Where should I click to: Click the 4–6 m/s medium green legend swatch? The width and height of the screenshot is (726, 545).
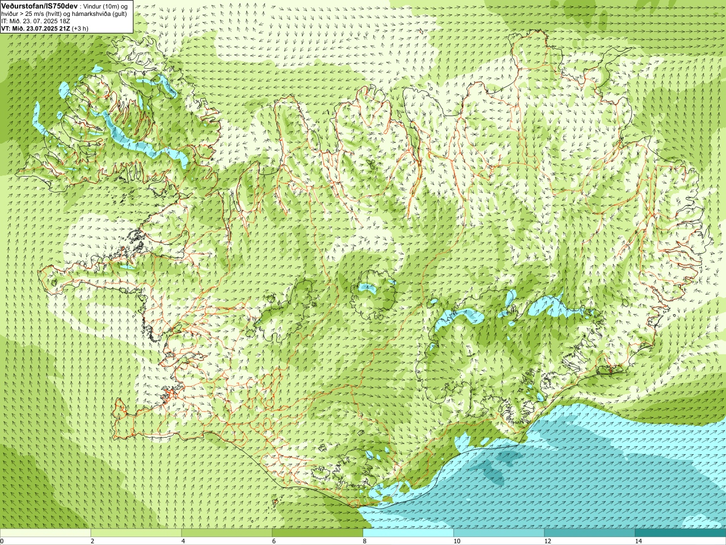227,533
